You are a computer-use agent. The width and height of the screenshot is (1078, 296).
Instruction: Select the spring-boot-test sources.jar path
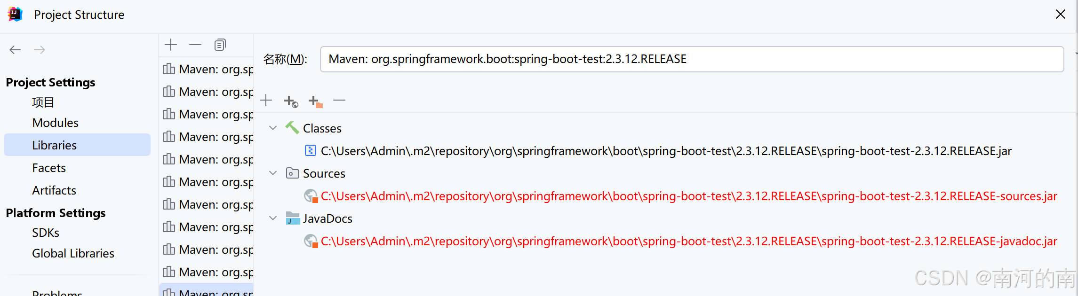tap(689, 196)
